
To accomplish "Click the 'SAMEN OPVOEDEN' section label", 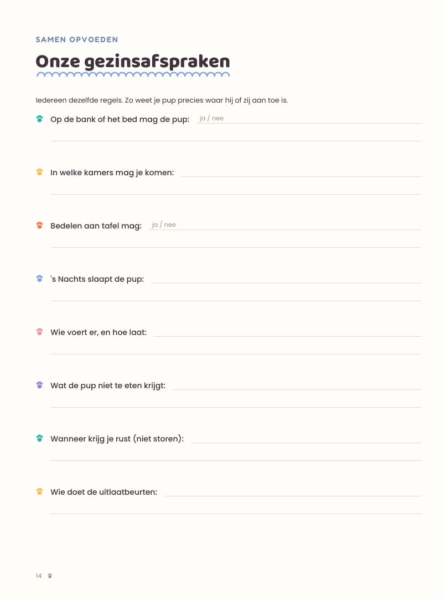I will point(77,40).
